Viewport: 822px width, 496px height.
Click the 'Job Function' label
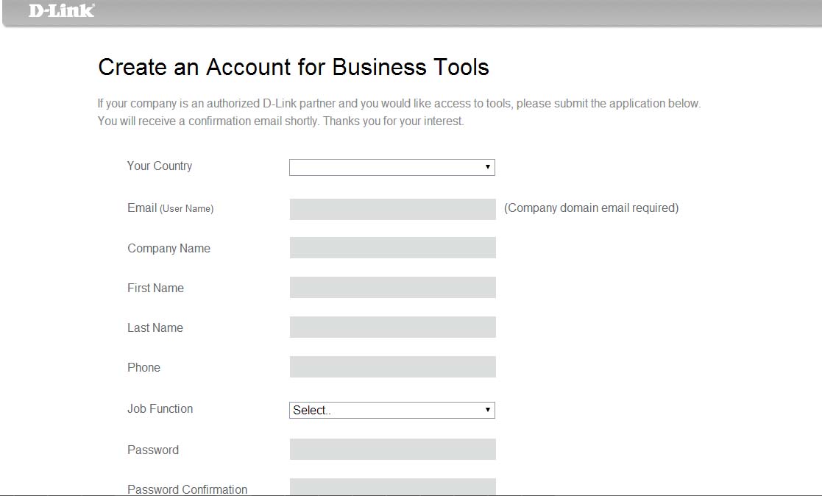point(160,409)
